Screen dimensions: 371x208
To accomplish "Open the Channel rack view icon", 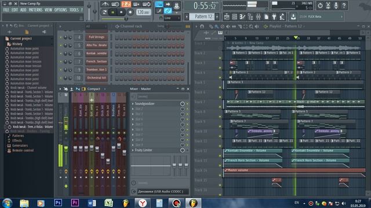I will pyautogui.click(x=234, y=17).
